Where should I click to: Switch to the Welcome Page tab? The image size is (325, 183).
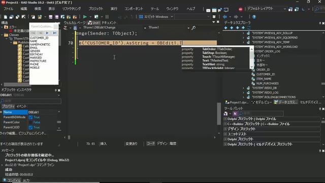[75, 22]
